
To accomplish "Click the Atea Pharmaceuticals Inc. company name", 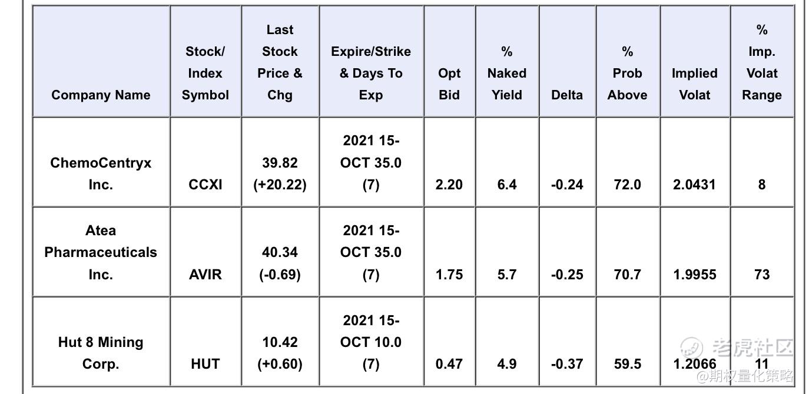I will 101,252.
